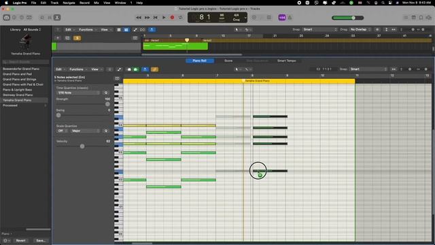Click the Add Track plus button

pos(58,38)
